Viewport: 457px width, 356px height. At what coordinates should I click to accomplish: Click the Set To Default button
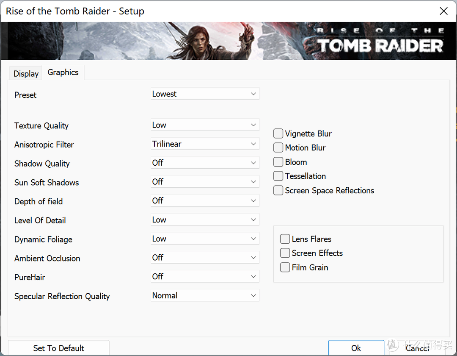[x=58, y=348]
